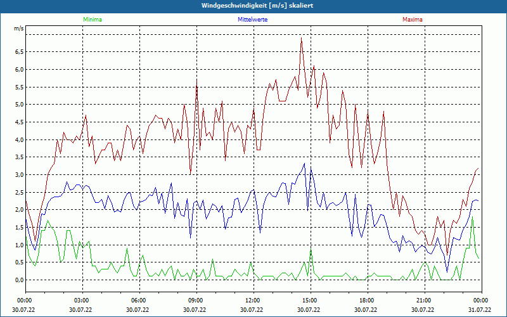Click the chart title Windgeschwindigkeit [m/s] skaliert
This screenshot has width=507, height=317.
[x=257, y=6]
